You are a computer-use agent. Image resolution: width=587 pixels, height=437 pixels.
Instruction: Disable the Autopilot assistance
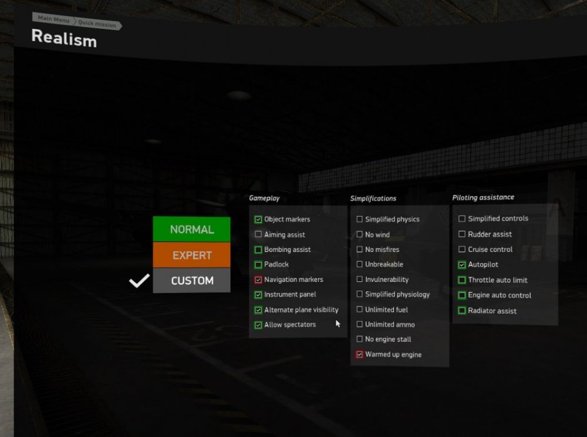[462, 264]
